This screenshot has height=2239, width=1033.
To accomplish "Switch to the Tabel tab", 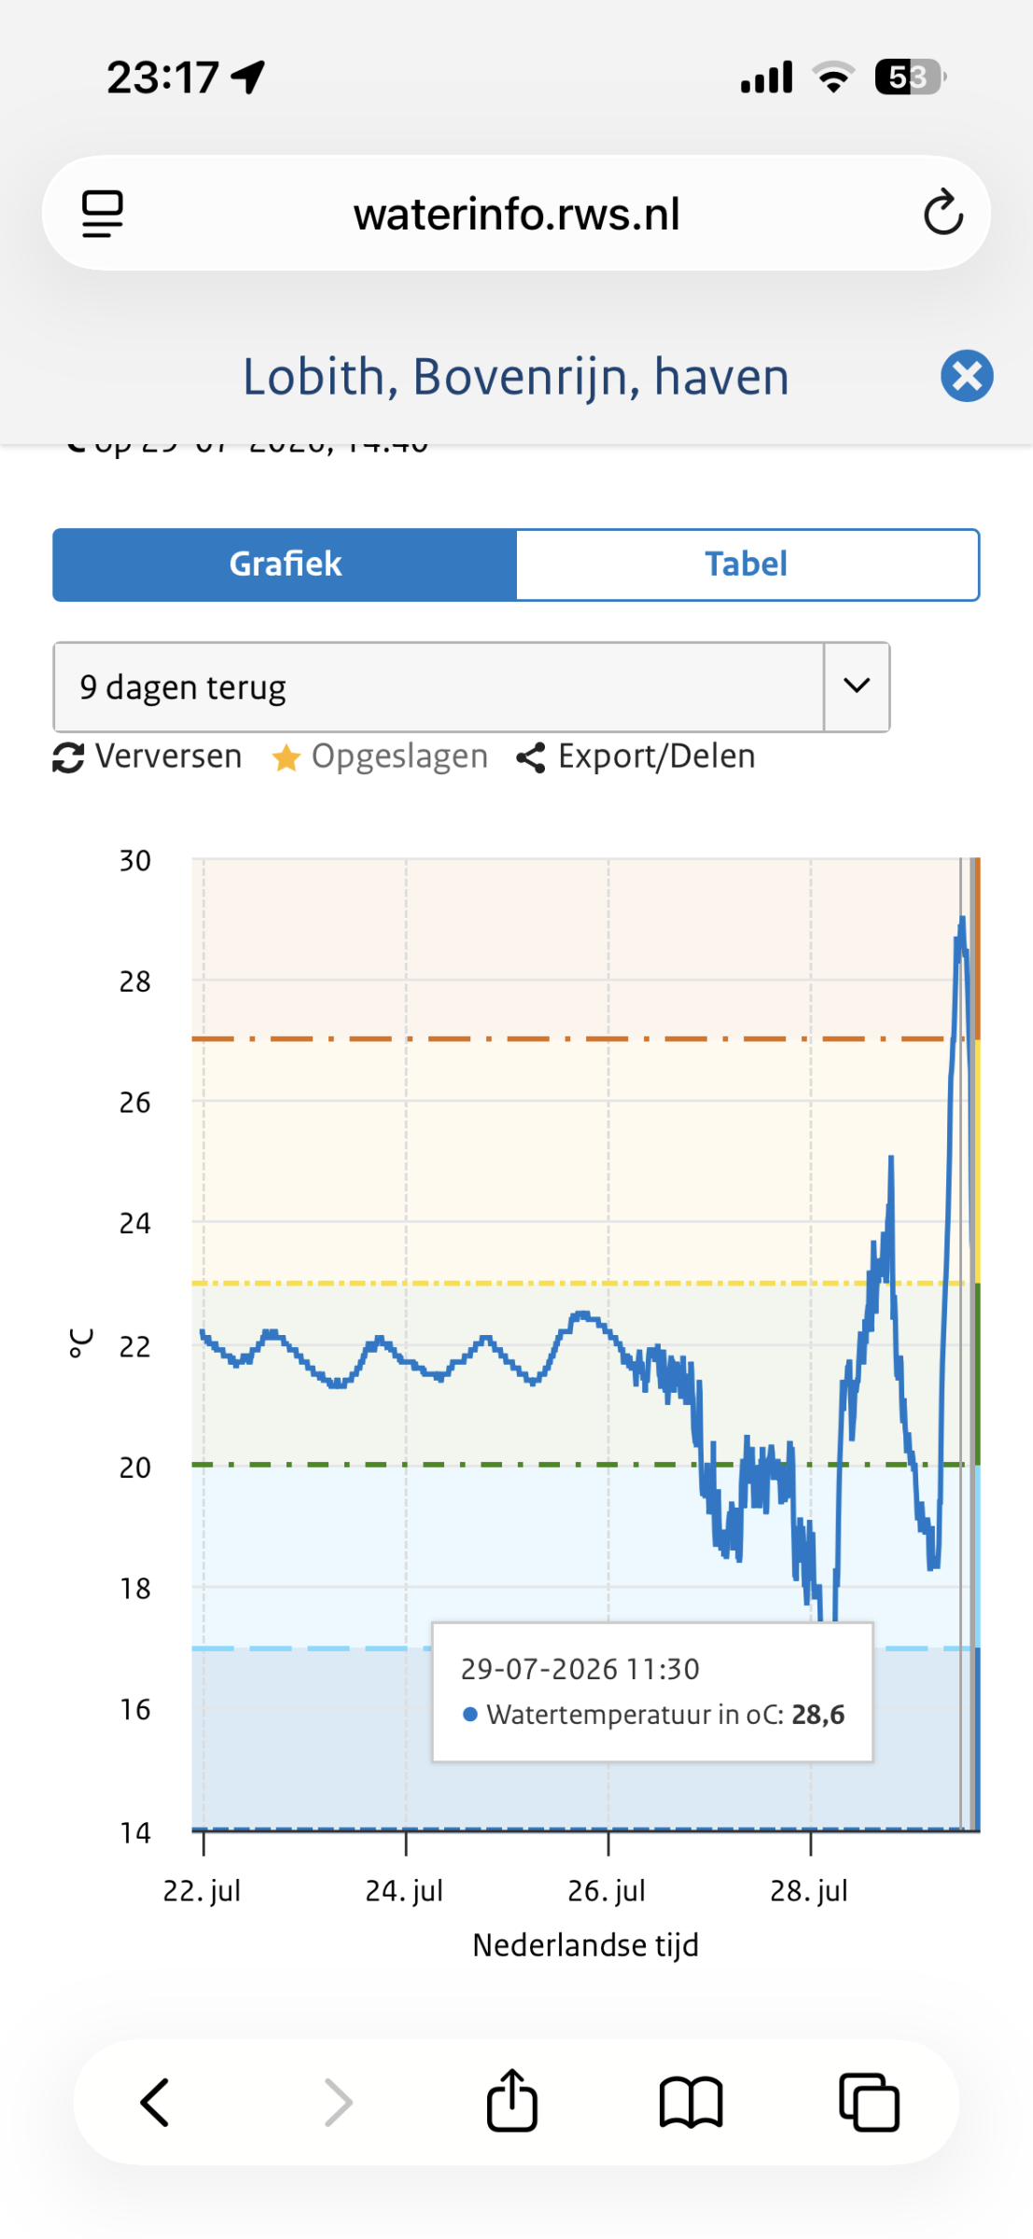I will pos(747,564).
